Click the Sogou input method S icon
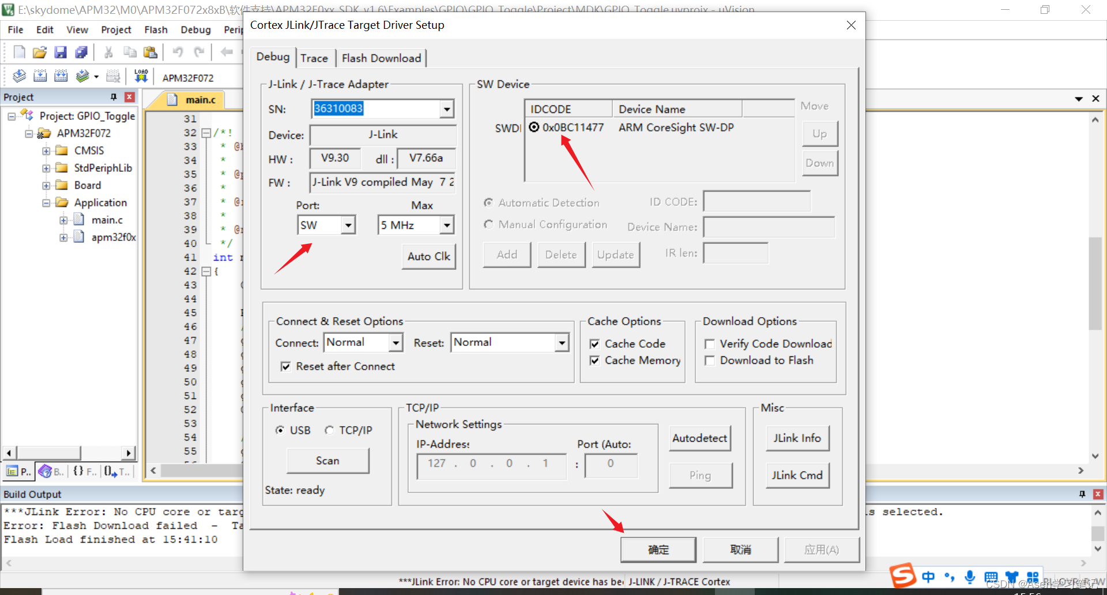Screen dimensions: 1107x595 [x=902, y=576]
